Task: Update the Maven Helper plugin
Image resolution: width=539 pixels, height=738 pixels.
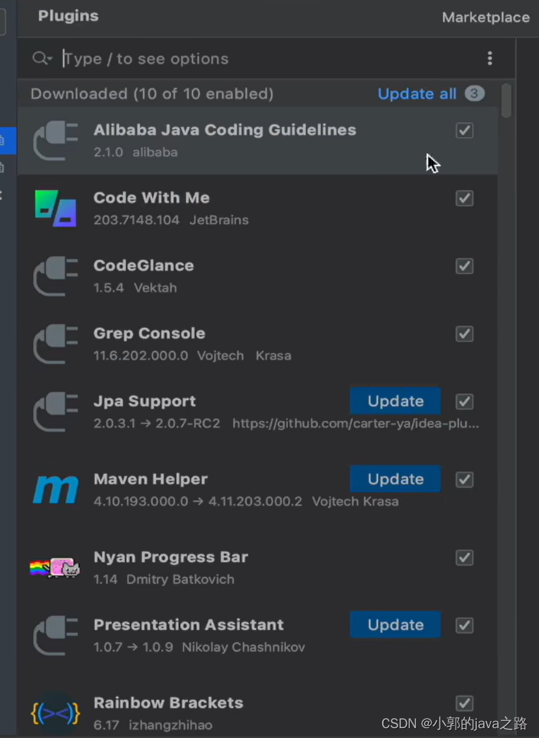Action: tap(395, 479)
